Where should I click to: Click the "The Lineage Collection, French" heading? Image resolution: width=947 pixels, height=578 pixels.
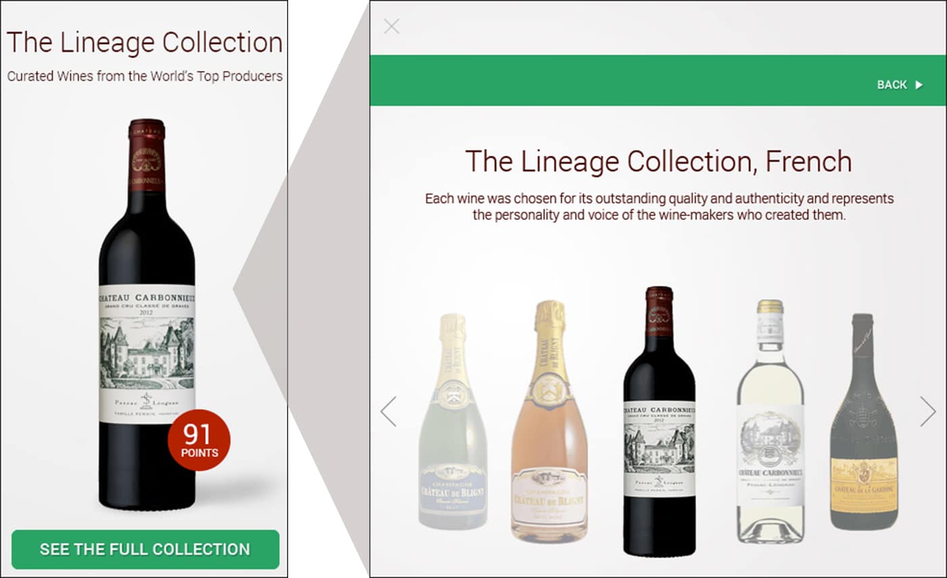pyautogui.click(x=658, y=162)
